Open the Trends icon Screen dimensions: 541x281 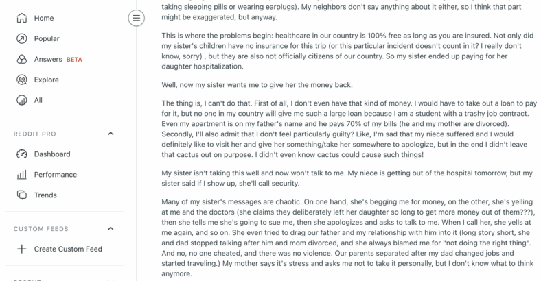[x=22, y=195]
